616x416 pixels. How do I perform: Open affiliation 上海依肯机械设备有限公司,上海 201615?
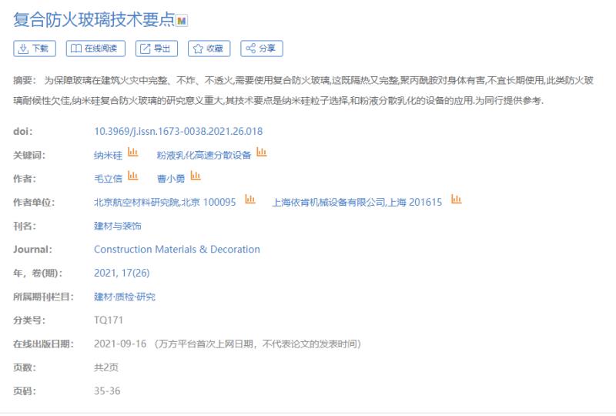coord(357,203)
